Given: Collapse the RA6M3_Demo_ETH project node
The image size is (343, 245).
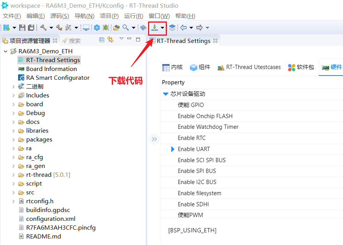Looking at the screenshot, I should [x=6, y=51].
